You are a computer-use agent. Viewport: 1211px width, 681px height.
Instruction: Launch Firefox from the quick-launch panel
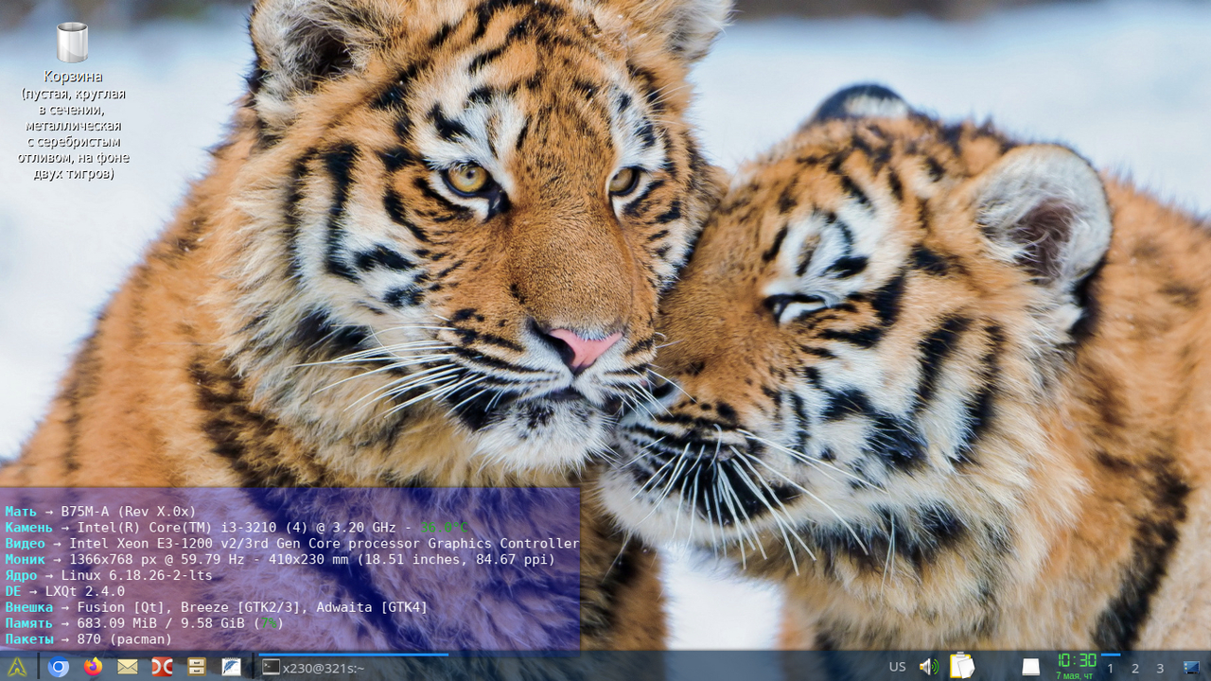(x=93, y=667)
